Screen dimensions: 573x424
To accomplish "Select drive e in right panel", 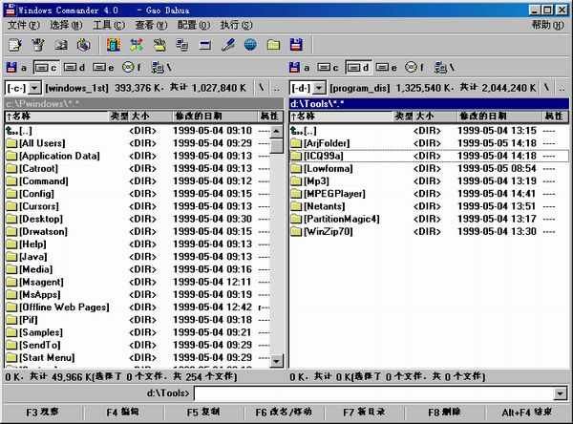I will (x=386, y=68).
